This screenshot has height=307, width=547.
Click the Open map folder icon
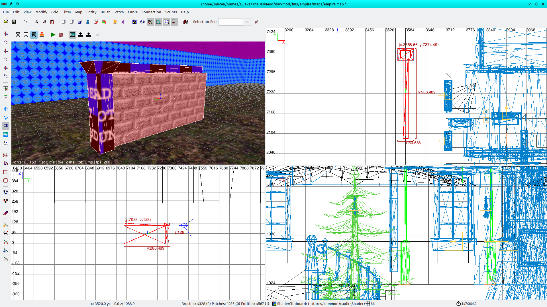tap(6, 22)
